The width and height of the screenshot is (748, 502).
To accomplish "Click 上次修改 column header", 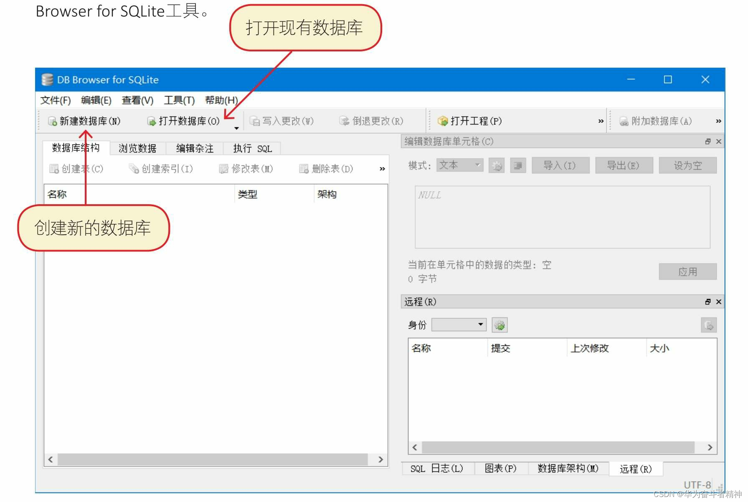I will 606,348.
